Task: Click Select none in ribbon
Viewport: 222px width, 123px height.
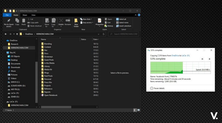Action: click(x=122, y=22)
